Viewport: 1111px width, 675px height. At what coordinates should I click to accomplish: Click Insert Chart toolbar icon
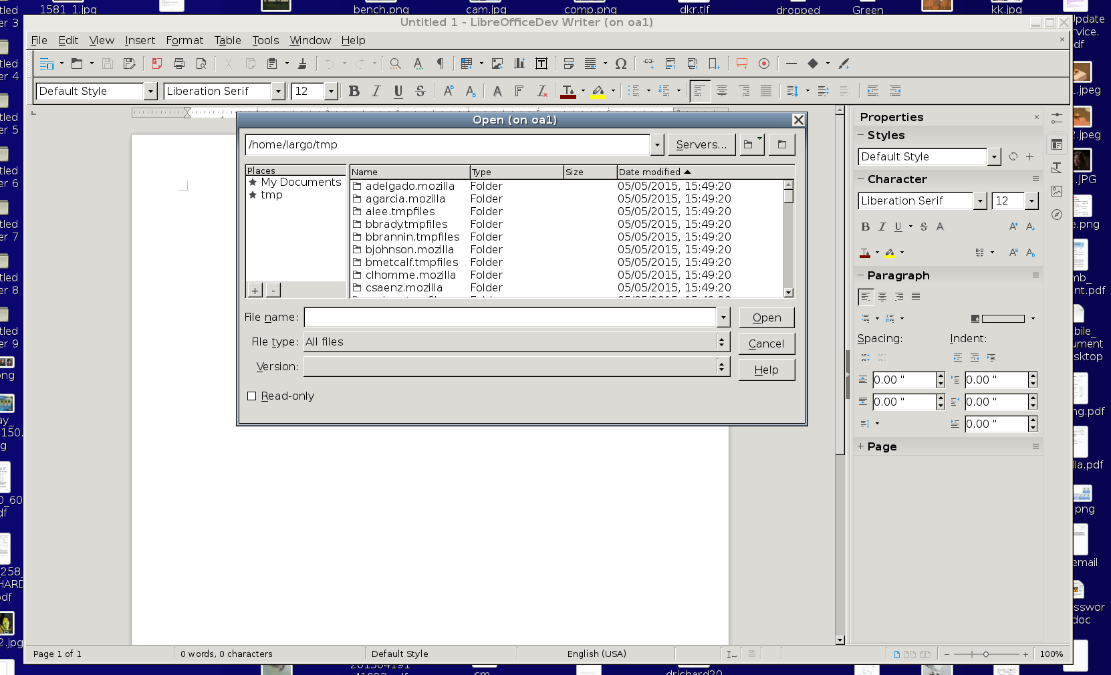(519, 63)
